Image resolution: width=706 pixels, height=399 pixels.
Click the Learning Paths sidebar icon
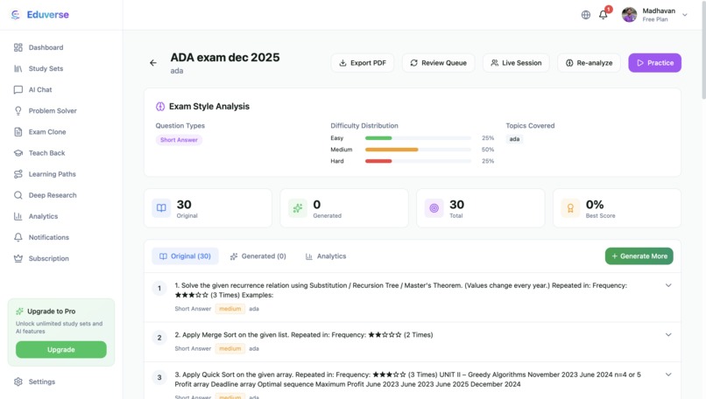click(18, 174)
